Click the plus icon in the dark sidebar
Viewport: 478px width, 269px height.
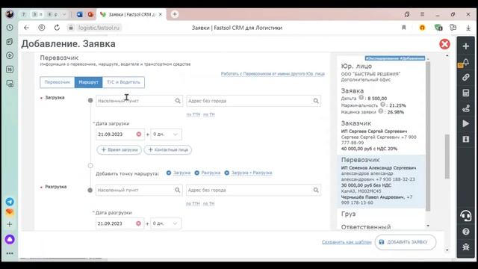coord(465,46)
